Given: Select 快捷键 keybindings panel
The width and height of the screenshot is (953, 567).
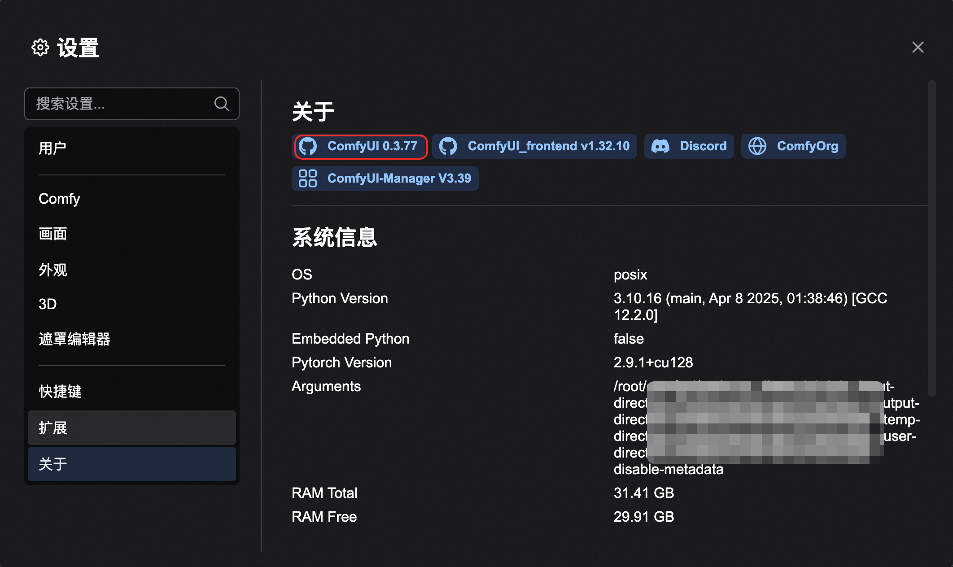Looking at the screenshot, I should [x=60, y=391].
